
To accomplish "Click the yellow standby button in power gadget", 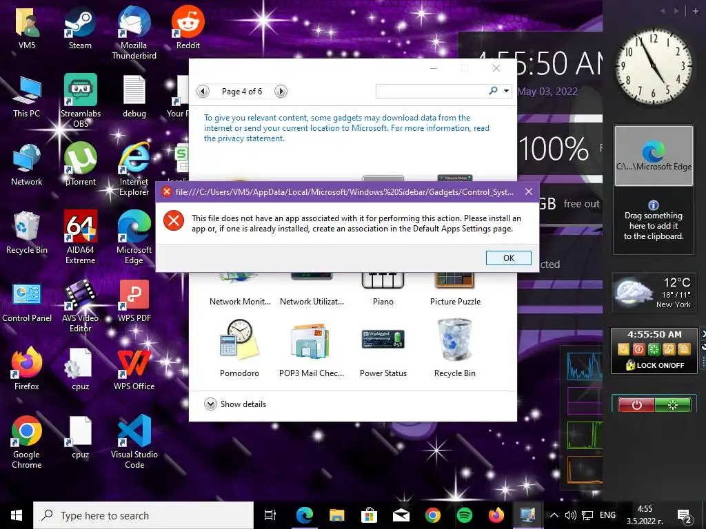I will pos(623,349).
